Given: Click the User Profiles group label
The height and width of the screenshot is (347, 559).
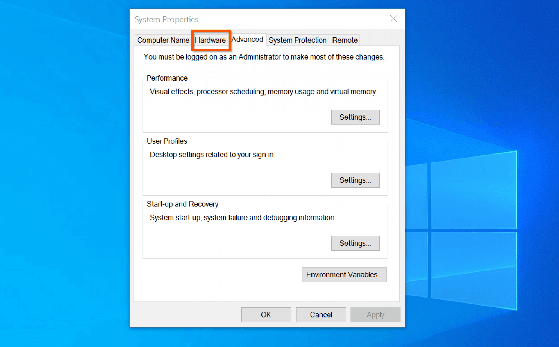Looking at the screenshot, I should pos(167,141).
